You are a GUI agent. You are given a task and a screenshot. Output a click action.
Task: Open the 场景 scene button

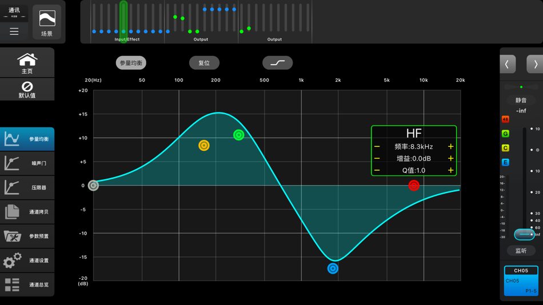pyautogui.click(x=47, y=22)
